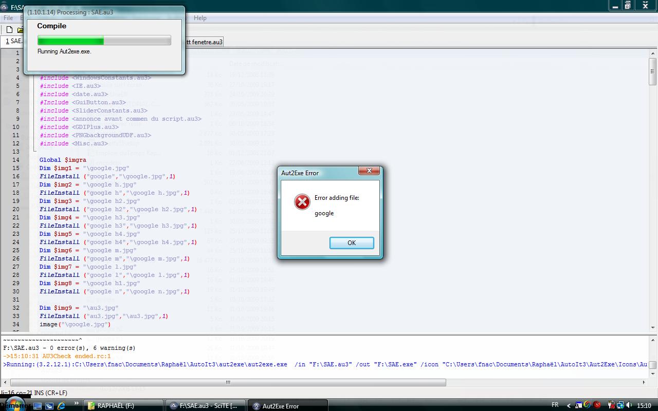Image resolution: width=658 pixels, height=411 pixels.
Task: Open the FR language bar selector
Action: (555, 405)
